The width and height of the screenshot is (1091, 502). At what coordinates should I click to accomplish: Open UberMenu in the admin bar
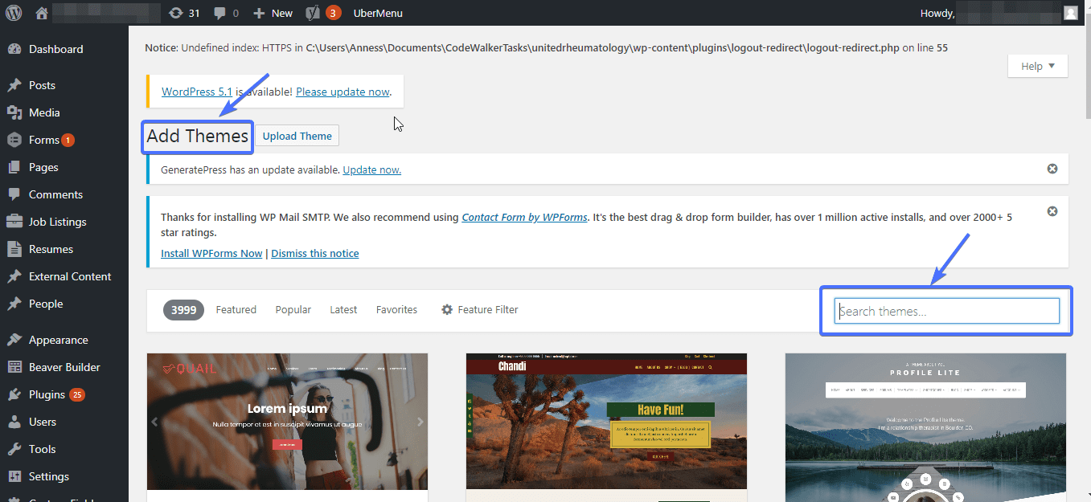pos(378,13)
